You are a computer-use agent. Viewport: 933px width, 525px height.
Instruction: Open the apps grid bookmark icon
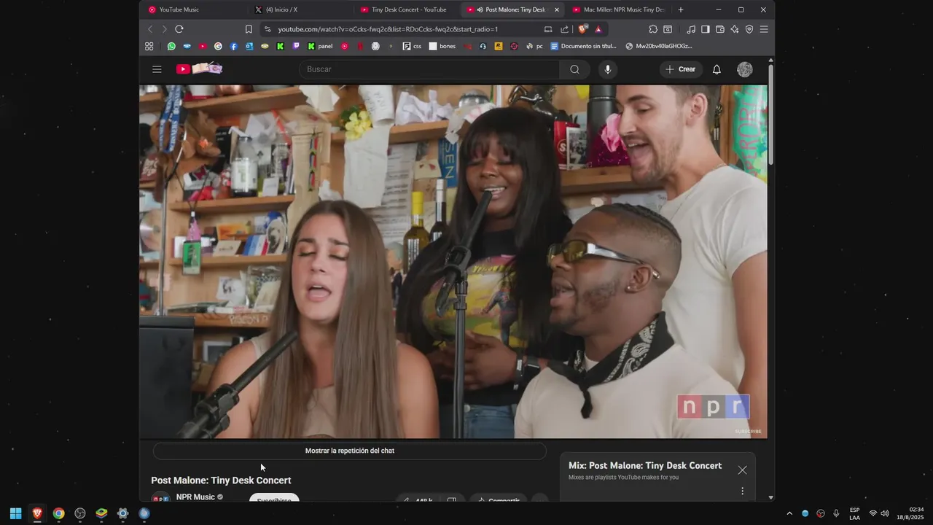click(x=149, y=46)
